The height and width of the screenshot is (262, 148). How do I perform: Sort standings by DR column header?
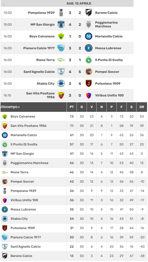tap(142, 107)
